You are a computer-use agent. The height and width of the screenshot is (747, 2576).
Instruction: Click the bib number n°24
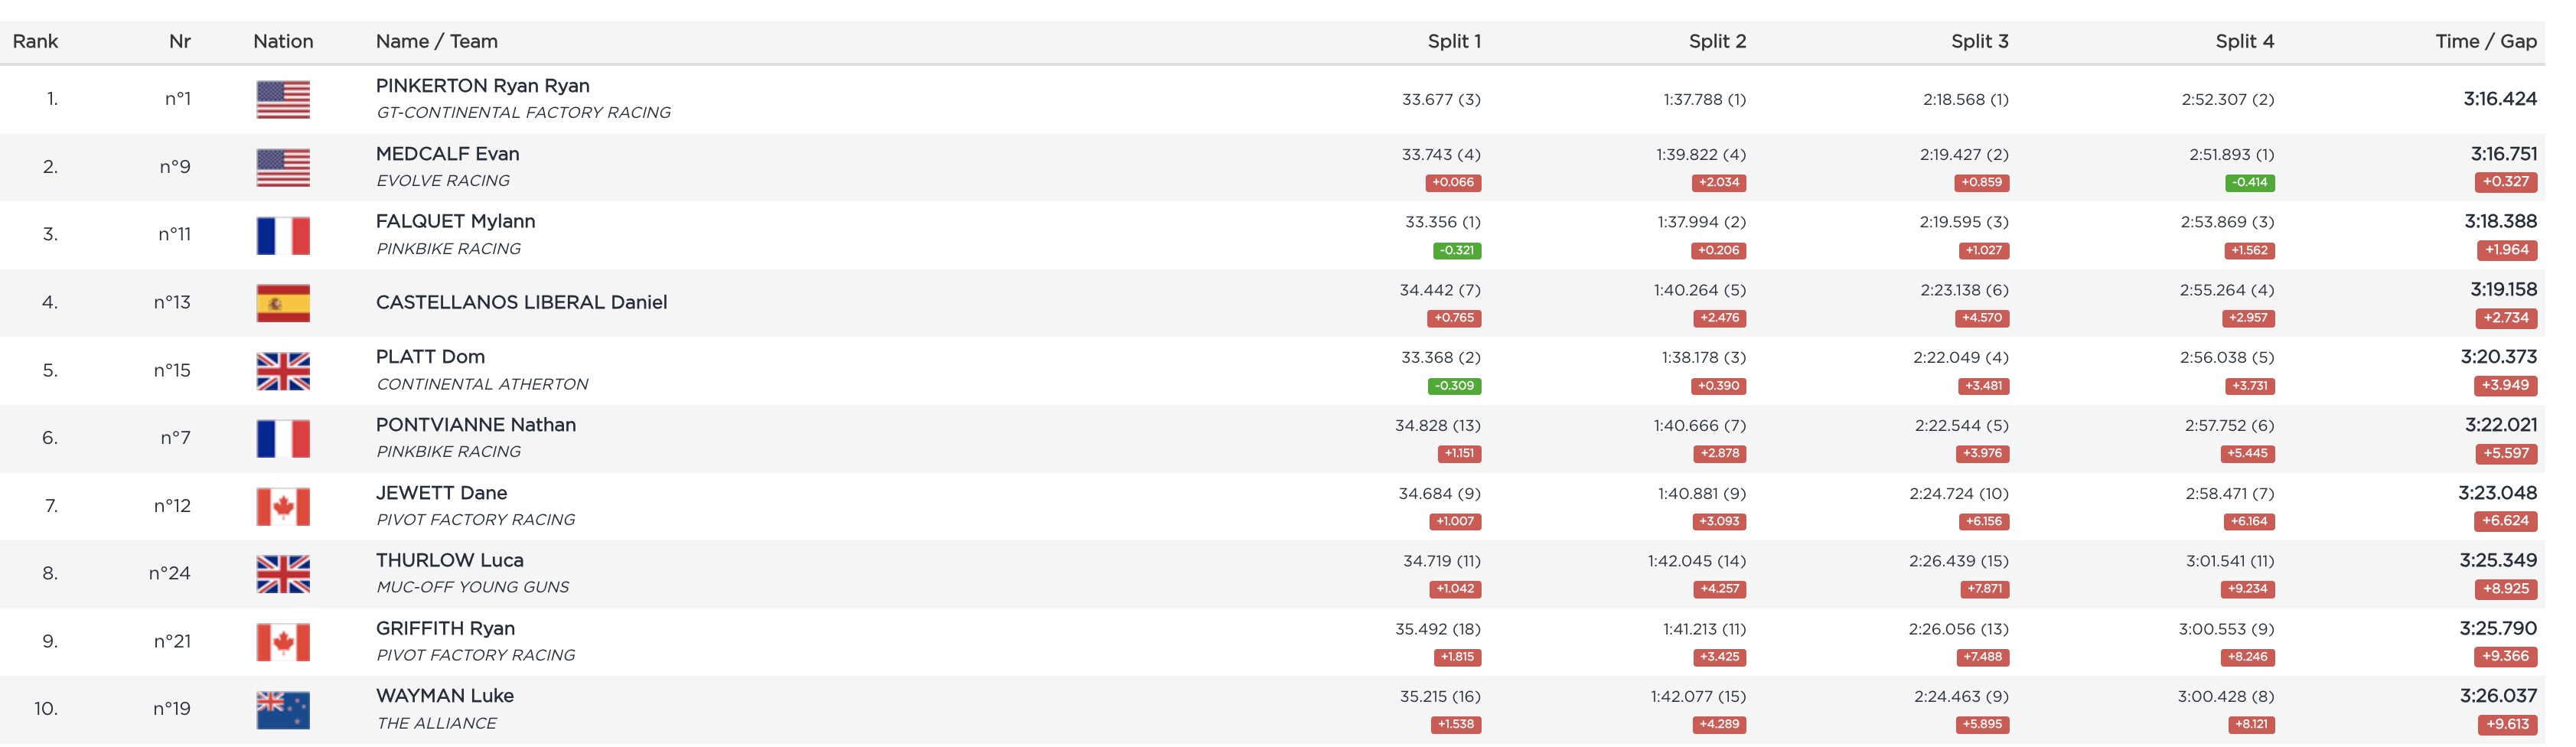(x=169, y=573)
